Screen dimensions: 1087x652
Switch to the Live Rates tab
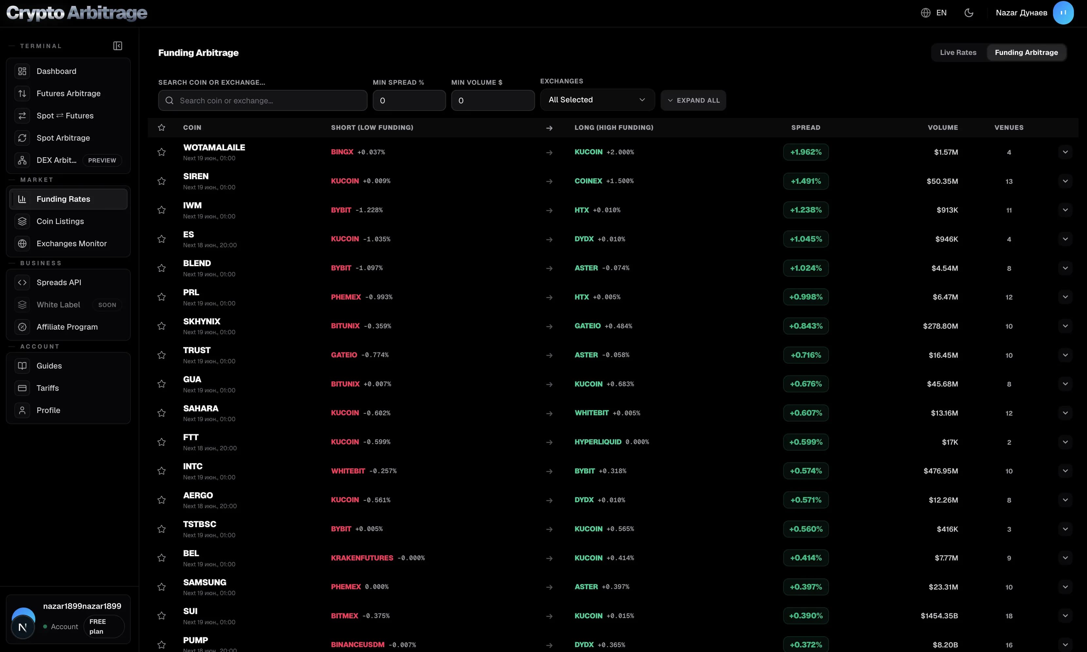[958, 52]
